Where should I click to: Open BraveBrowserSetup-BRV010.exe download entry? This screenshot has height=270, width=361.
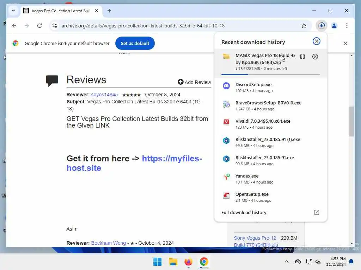pyautogui.click(x=270, y=106)
